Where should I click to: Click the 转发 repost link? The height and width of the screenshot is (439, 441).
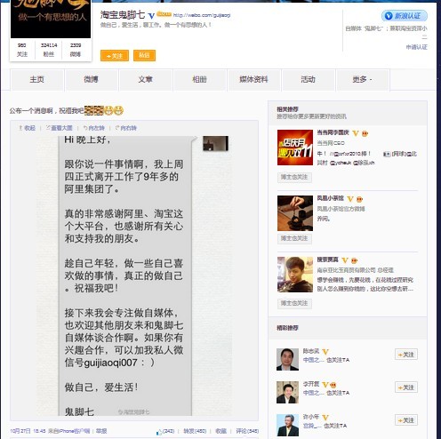coord(195,431)
